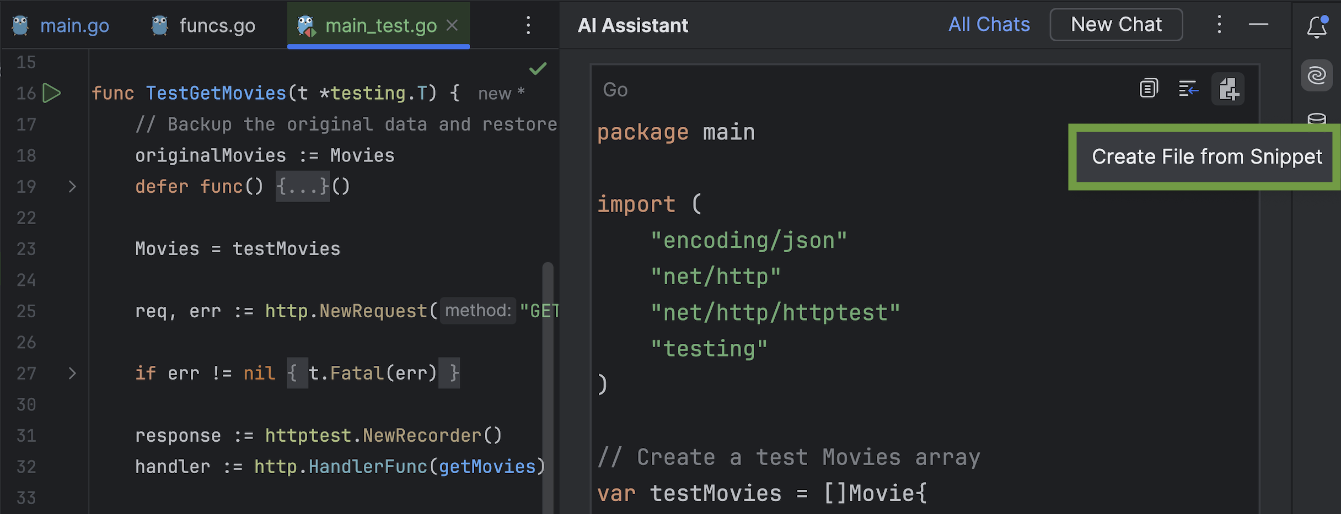Open the All Chats link

(989, 25)
